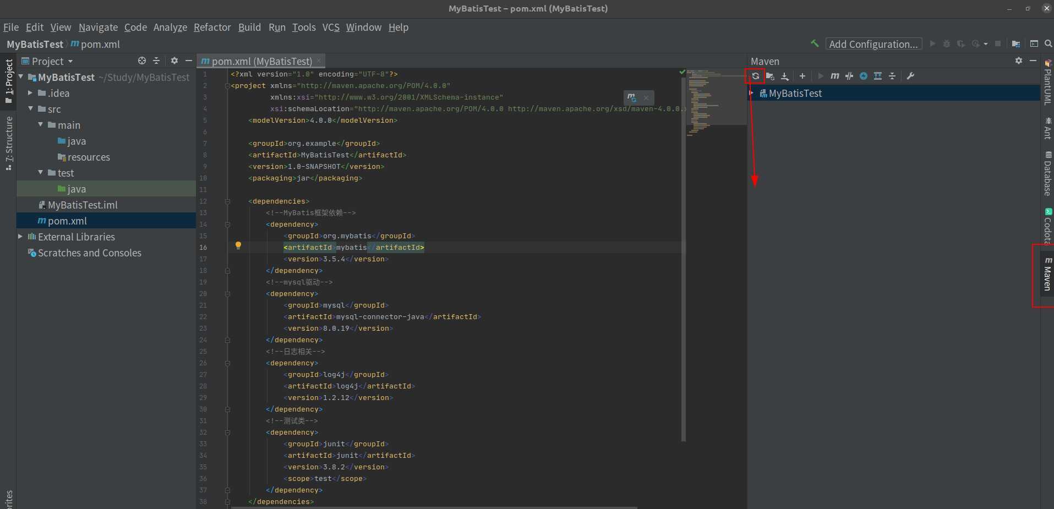Click the run configurations dropdown arrow

(x=986, y=44)
